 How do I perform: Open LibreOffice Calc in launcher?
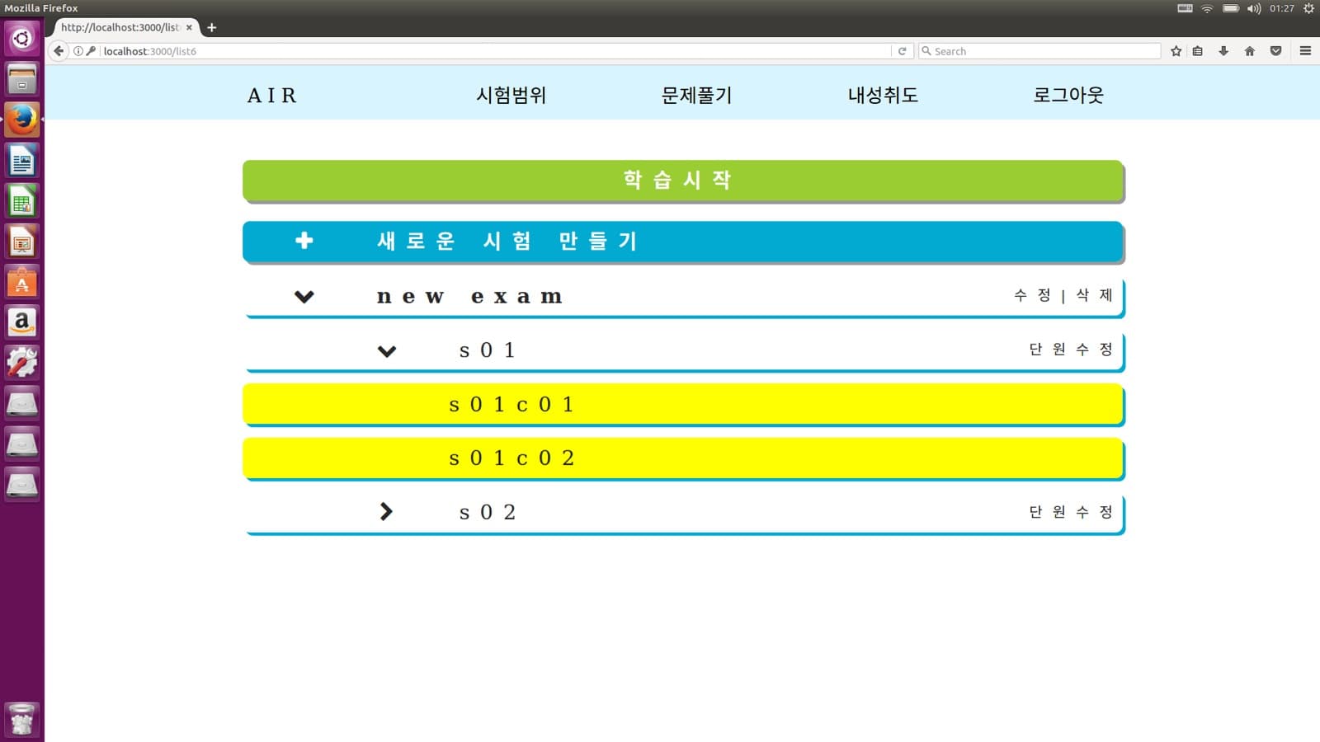pyautogui.click(x=22, y=201)
